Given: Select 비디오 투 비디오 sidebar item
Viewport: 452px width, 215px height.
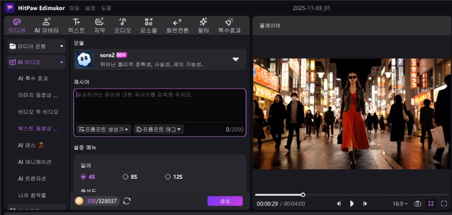Looking at the screenshot, I should point(38,112).
